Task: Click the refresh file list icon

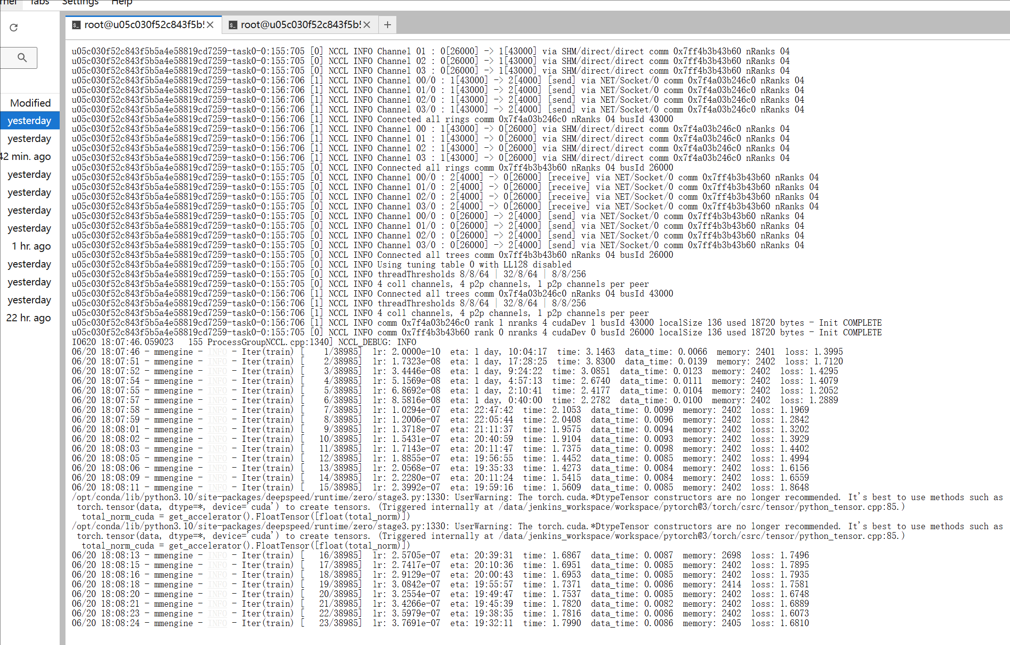Action: (14, 28)
